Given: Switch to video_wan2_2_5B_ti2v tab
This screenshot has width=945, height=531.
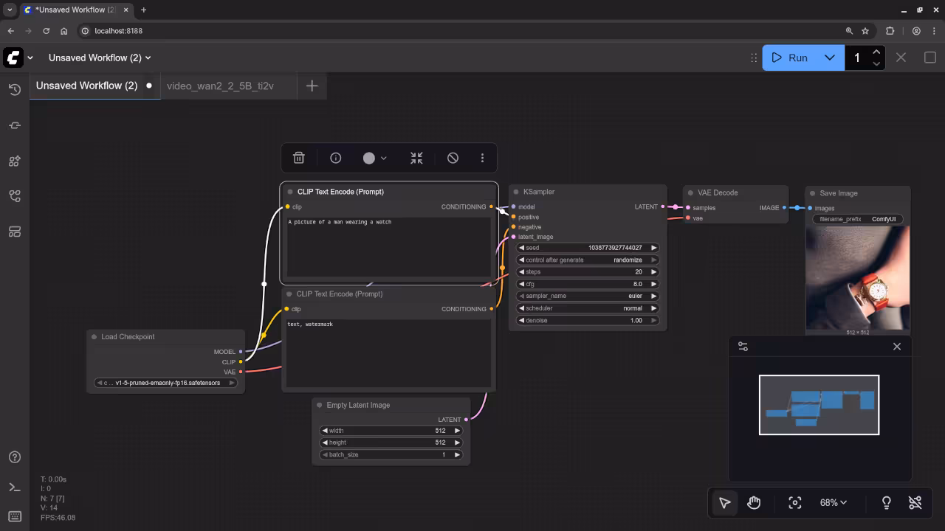Looking at the screenshot, I should tap(220, 86).
